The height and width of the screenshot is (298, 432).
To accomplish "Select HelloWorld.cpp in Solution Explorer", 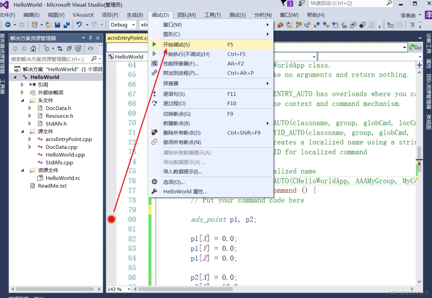I will (x=65, y=155).
